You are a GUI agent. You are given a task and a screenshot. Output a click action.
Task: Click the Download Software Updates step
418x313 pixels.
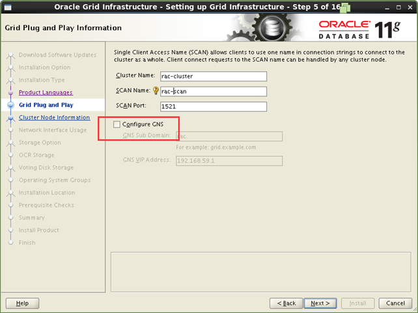(57, 55)
